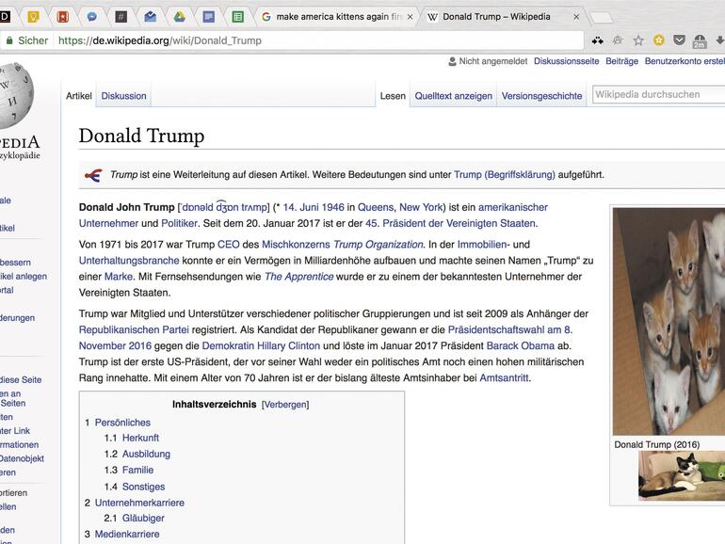Jump to section 1.3 Familie
The width and height of the screenshot is (725, 544).
coord(137,470)
